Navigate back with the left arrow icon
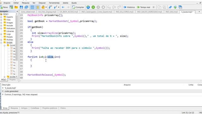Screen dimensions: 202x114 pyautogui.click(x=63, y=7)
